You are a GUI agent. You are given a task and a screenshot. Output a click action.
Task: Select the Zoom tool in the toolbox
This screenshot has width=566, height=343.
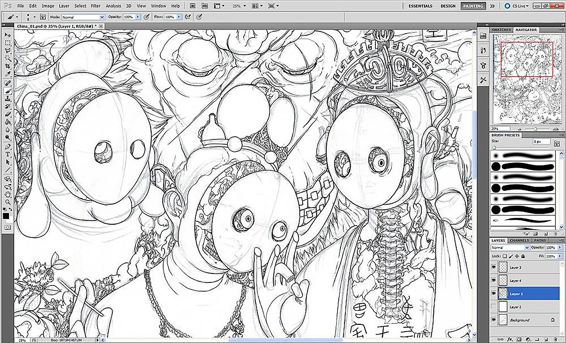(x=8, y=202)
